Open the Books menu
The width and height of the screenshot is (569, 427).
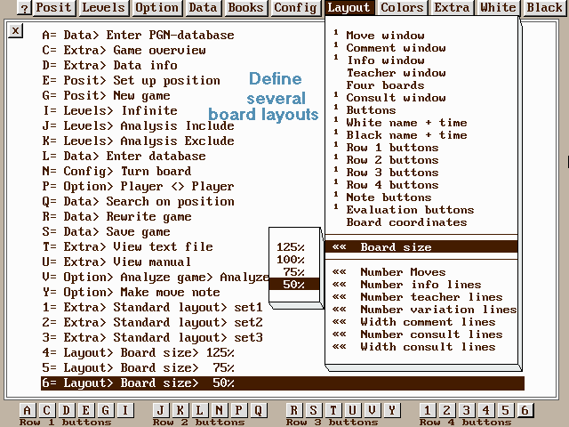tap(245, 8)
